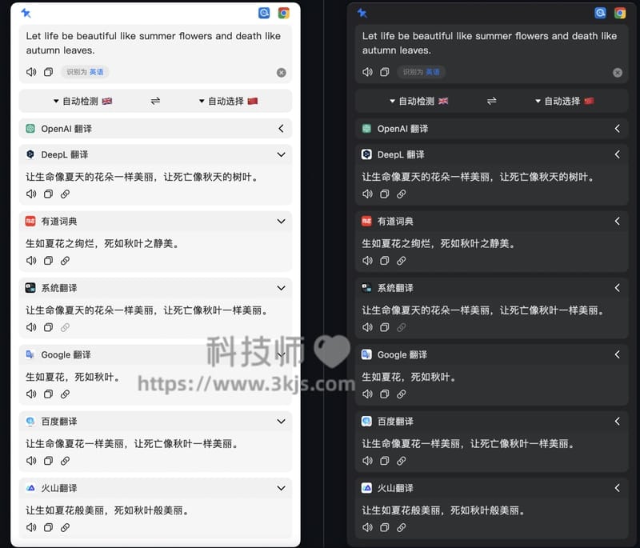Viewport: 640px width, 548px height.
Task: Copy 火山翻译 result in the dark window
Action: [385, 527]
